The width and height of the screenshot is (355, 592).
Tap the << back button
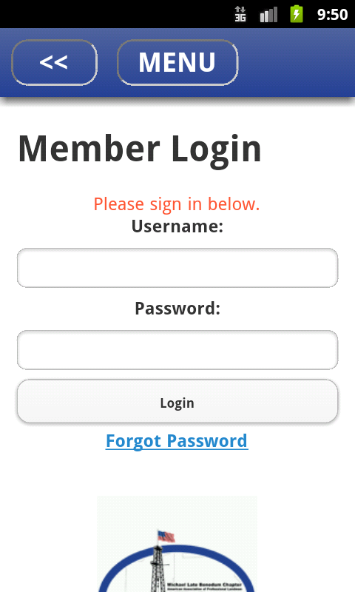[x=54, y=62]
